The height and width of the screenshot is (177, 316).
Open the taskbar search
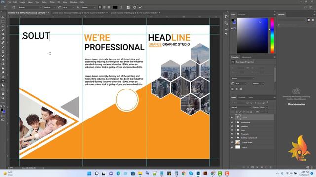(97, 173)
